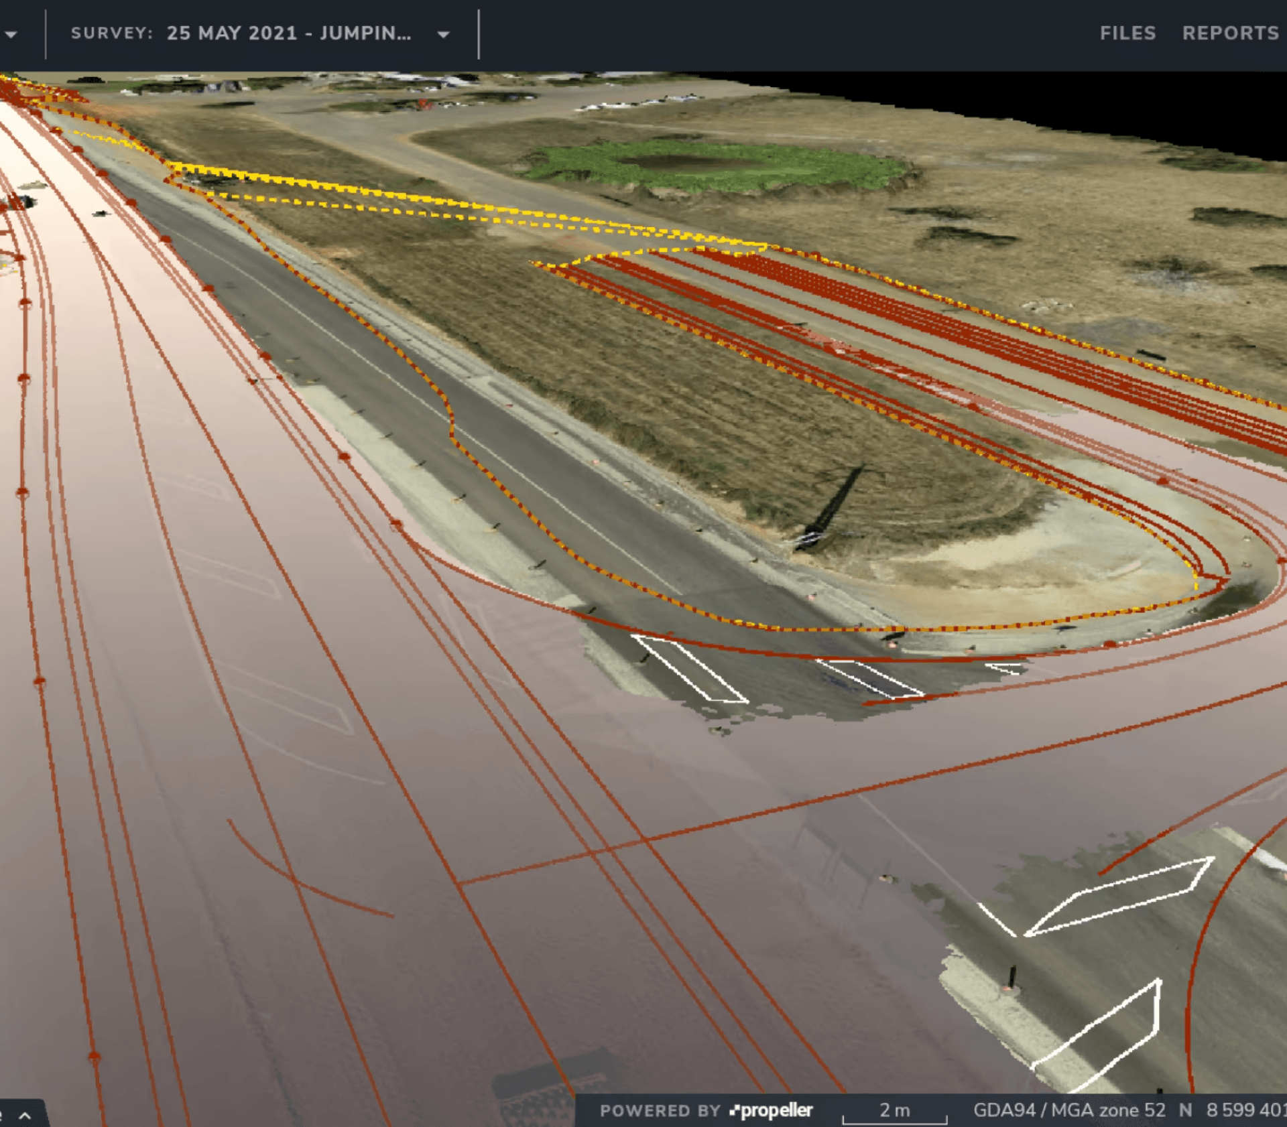Visit the Propeller logo link
1287x1127 pixels.
[x=772, y=1110]
